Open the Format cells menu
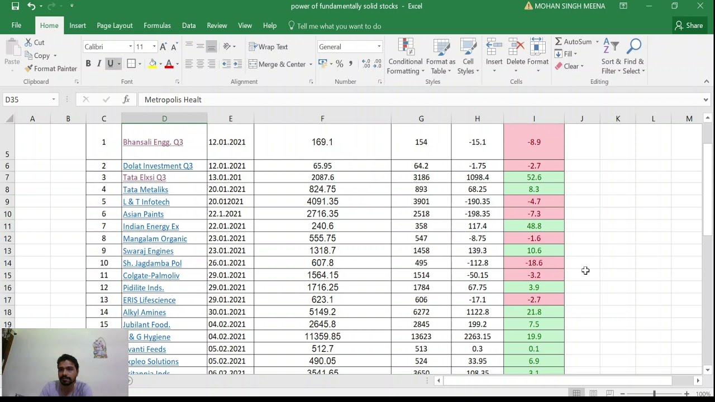The height and width of the screenshot is (402, 715). [538, 56]
